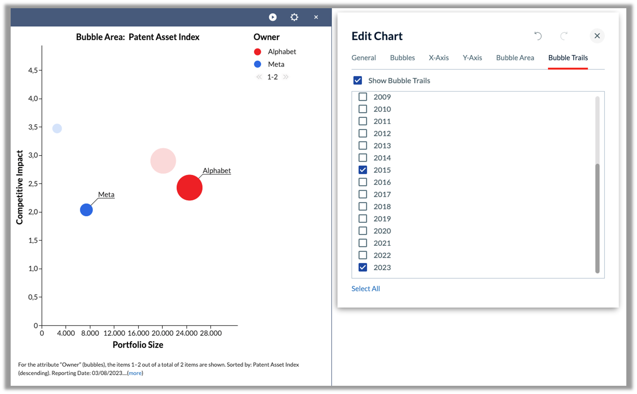Screen dimensions: 637x394
Task: Check the 2009 year box
Action: [363, 97]
